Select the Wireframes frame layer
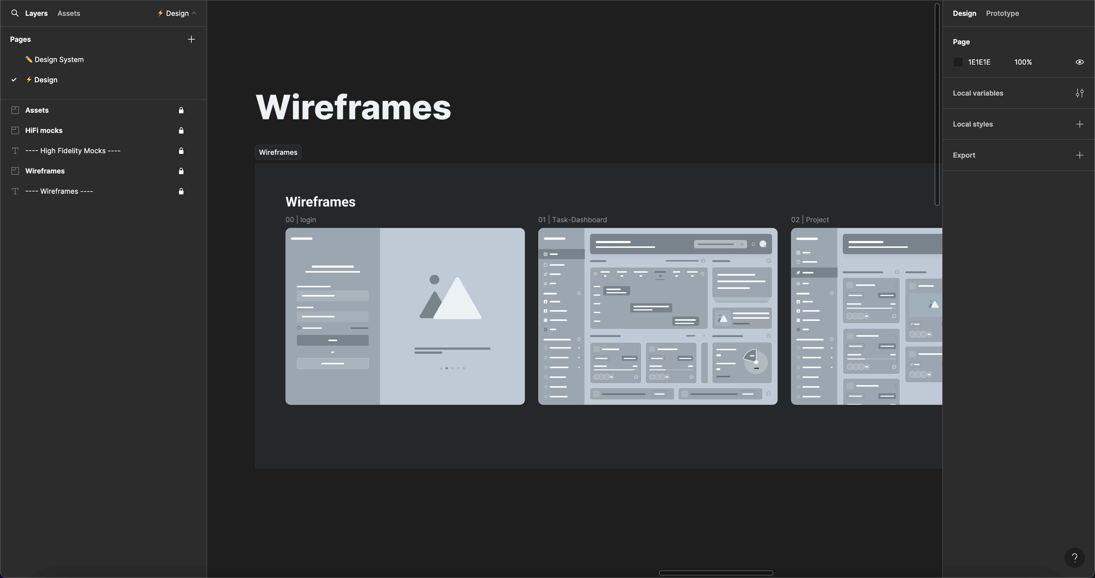The height and width of the screenshot is (578, 1095). pos(45,171)
